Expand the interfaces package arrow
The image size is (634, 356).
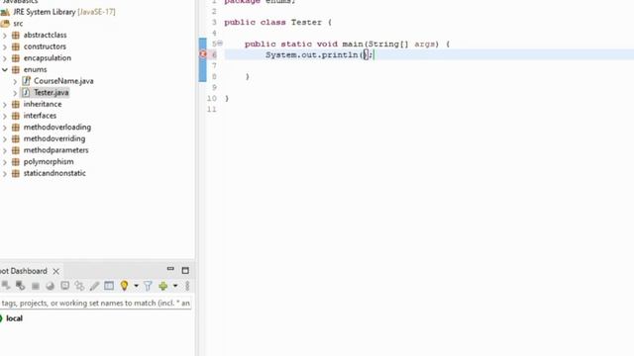pos(5,117)
